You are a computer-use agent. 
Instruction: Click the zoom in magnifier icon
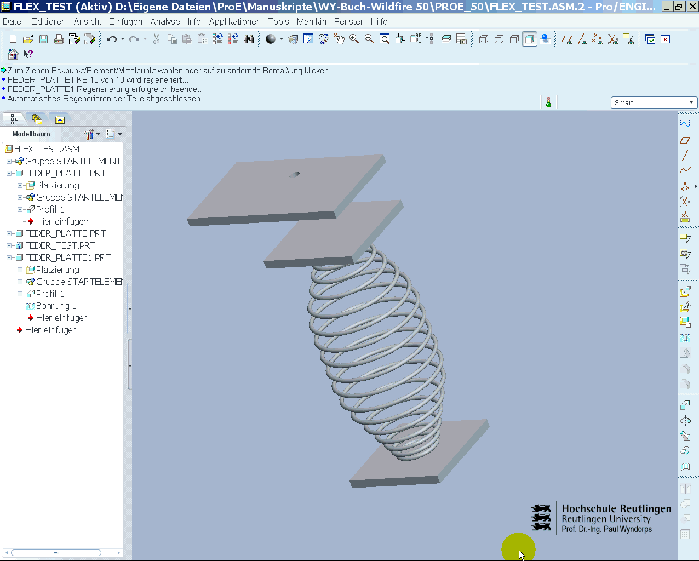point(354,39)
